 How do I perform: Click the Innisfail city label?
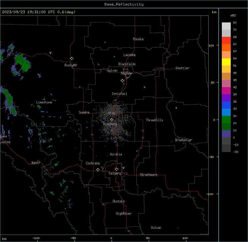coord(119,94)
